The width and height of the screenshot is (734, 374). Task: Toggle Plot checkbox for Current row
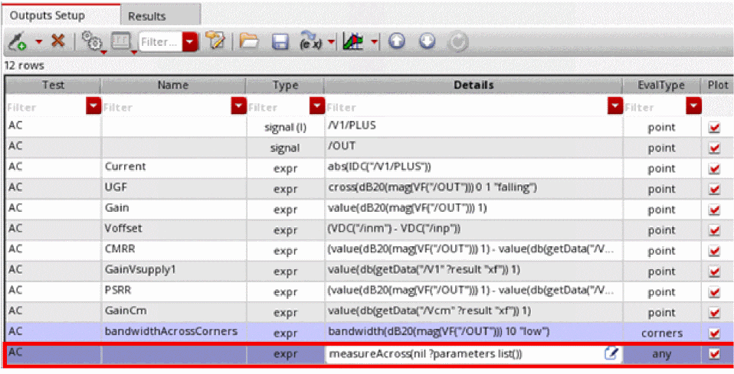coord(714,168)
